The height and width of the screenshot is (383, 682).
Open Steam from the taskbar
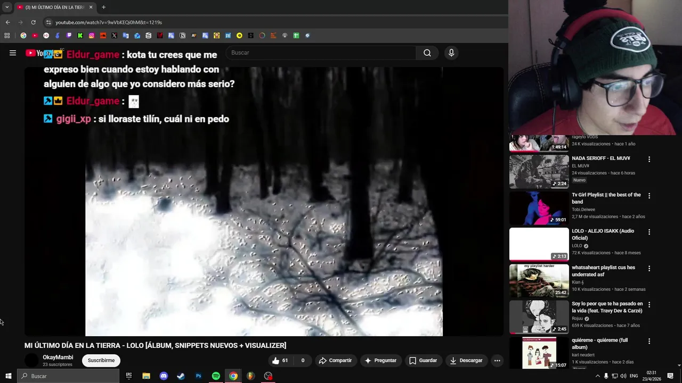click(181, 376)
